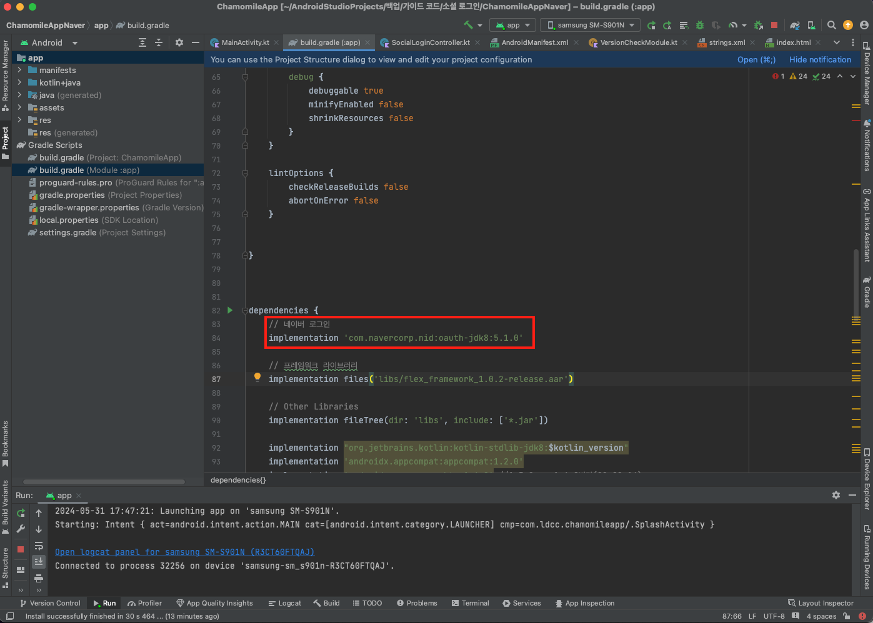Image resolution: width=873 pixels, height=623 pixels.
Task: Click the Hide notification link
Action: tap(820, 60)
